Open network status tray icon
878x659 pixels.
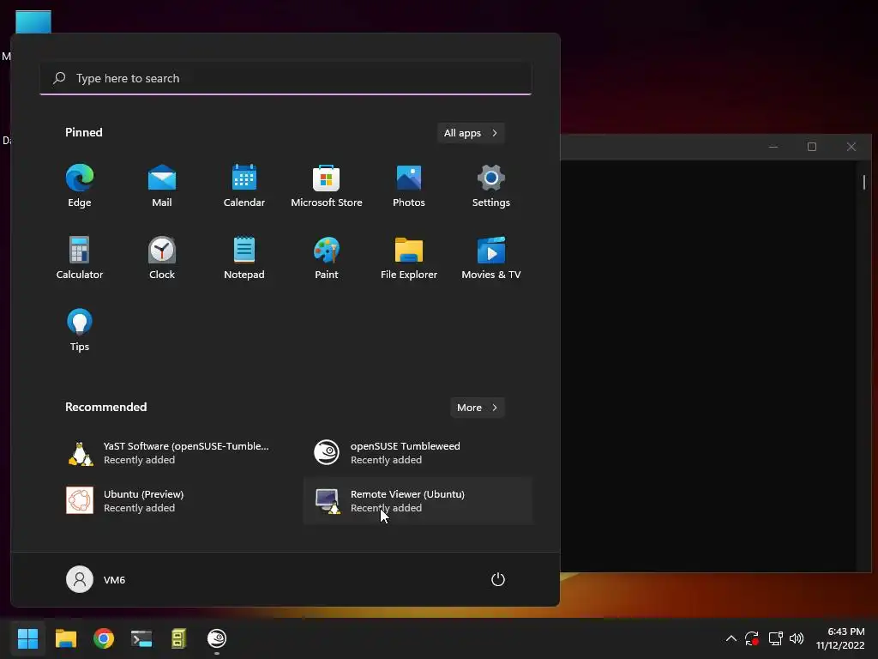(775, 638)
